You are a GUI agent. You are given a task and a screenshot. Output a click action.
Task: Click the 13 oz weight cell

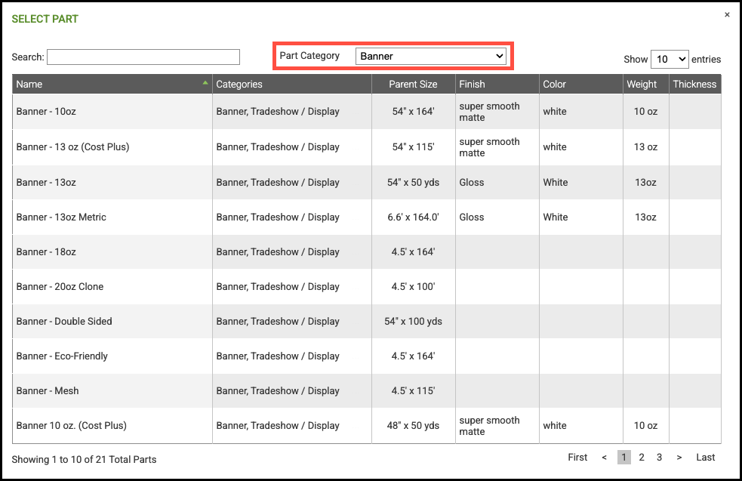pyautogui.click(x=645, y=146)
